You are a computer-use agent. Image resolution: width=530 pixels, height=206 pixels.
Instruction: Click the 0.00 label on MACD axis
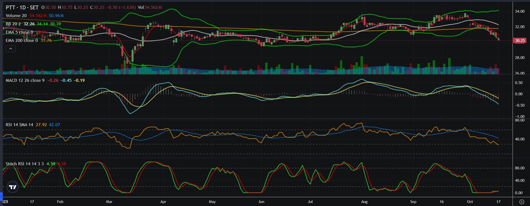click(519, 94)
